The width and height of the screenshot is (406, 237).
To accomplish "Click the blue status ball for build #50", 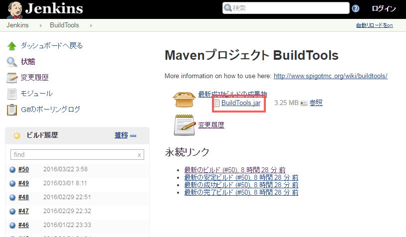I will click(12, 170).
